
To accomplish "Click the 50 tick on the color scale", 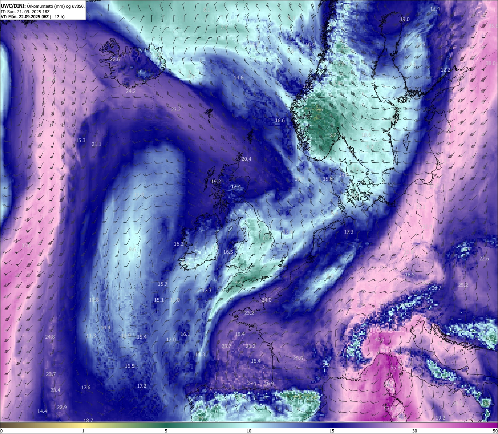I will [x=494, y=431].
